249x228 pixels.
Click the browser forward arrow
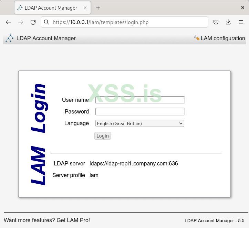pos(21,22)
